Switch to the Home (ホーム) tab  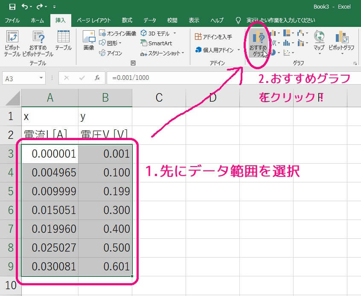37,20
